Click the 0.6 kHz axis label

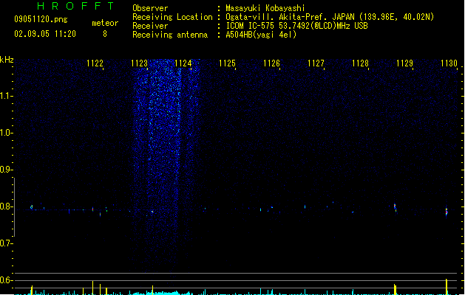click(6, 280)
